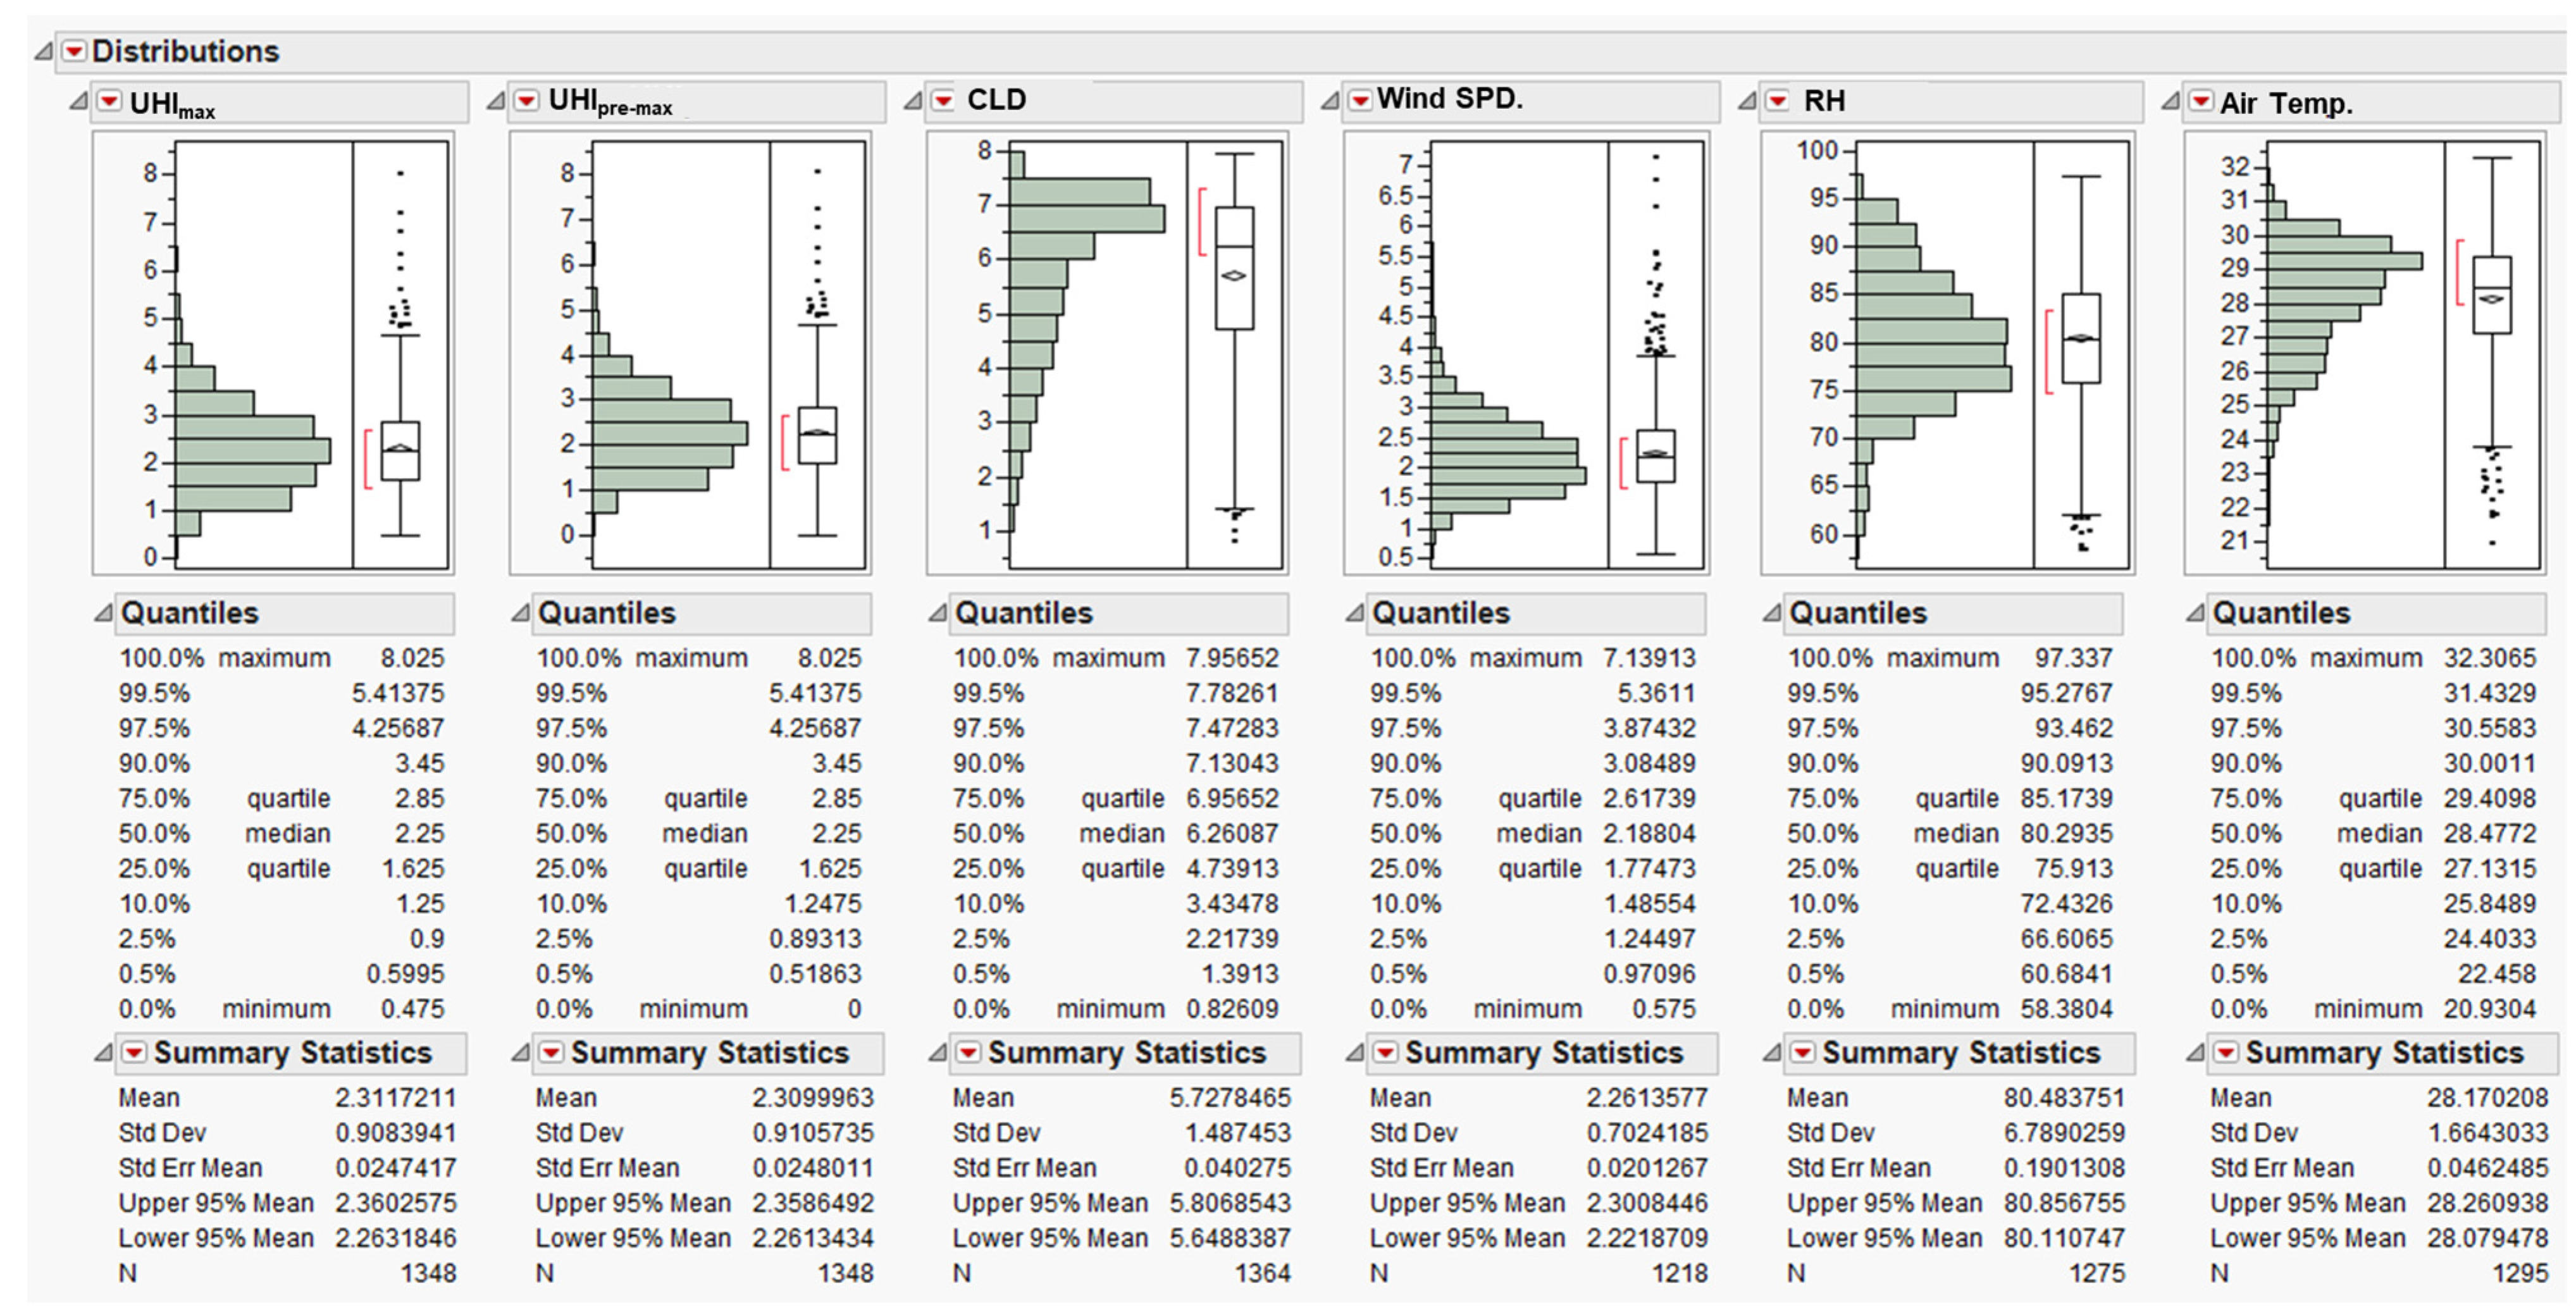This screenshot has width=2576, height=1310.
Task: Open the red triangle menu for Wind SPD.
Action: click(1360, 101)
